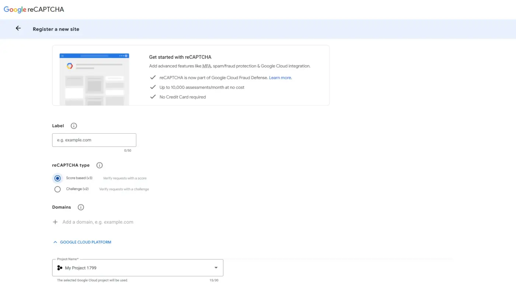
Task: Show info for the Label field
Action: click(x=74, y=126)
